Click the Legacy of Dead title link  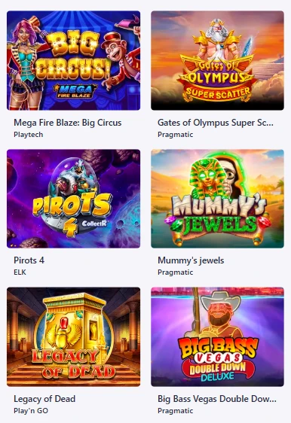tap(44, 399)
